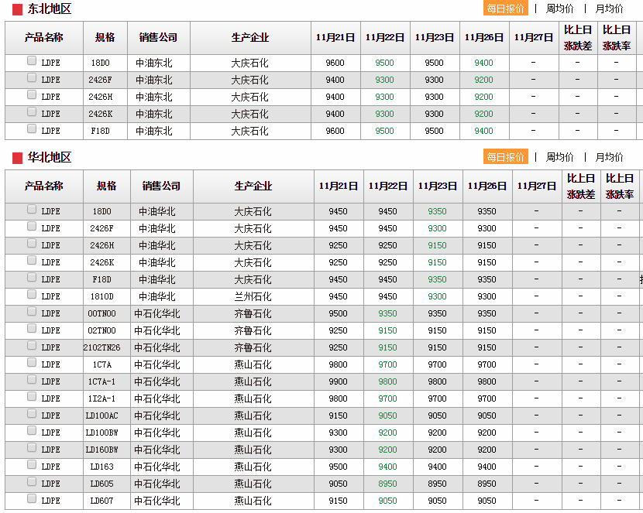Screen dimensions: 643x513
Task: Enable checkbox for 1810D 兰州石化 row
Action: pos(32,295)
